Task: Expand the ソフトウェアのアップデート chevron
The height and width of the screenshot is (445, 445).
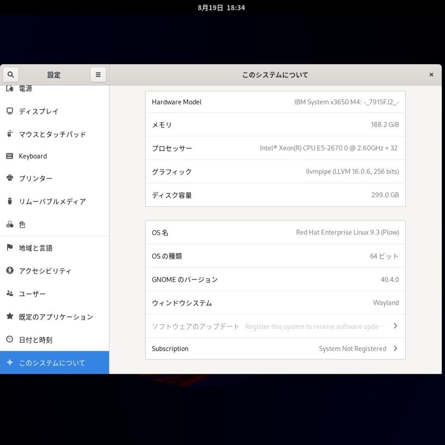Action: [395, 326]
